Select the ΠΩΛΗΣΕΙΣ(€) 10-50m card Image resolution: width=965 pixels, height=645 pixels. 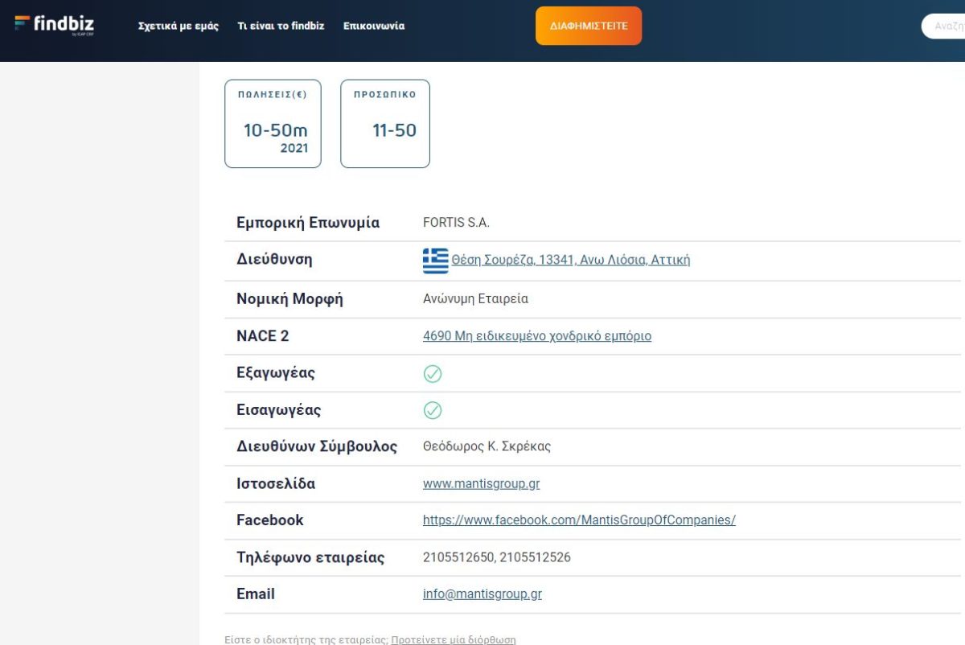click(273, 123)
